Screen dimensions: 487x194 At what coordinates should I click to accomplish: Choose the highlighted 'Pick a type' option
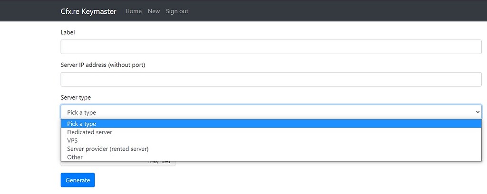pos(82,124)
